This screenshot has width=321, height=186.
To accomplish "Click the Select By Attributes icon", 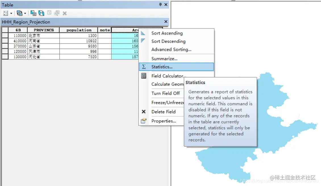I will [33, 13].
